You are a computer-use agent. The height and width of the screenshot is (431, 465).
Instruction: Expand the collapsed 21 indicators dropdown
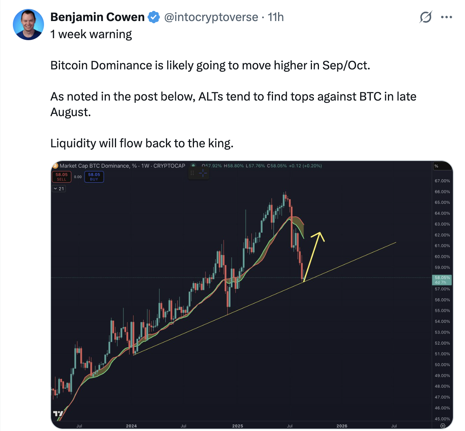(59, 189)
